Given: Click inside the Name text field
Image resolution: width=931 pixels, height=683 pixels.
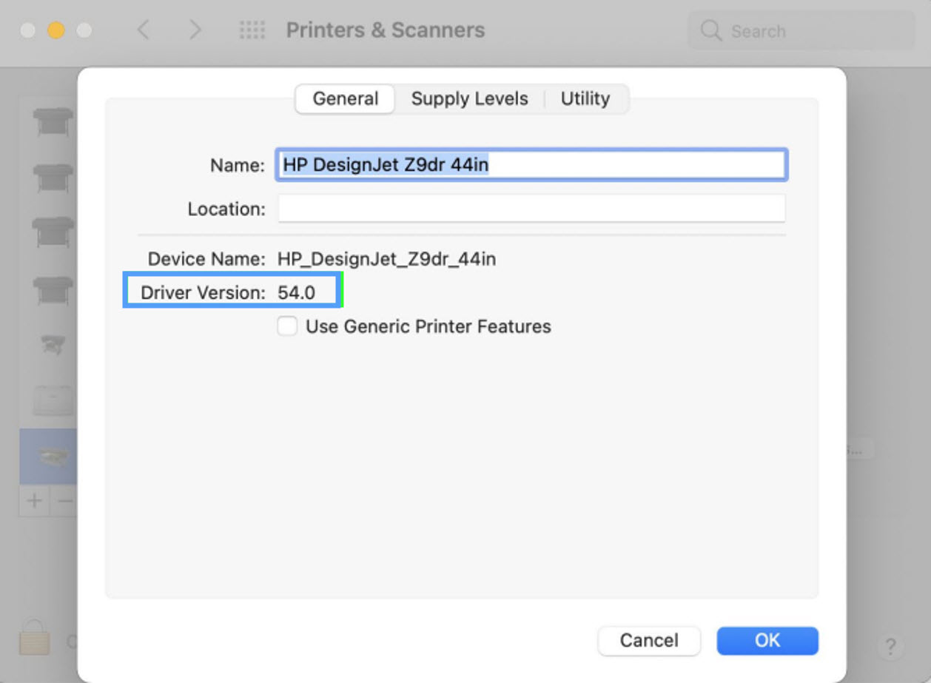Looking at the screenshot, I should point(531,164).
